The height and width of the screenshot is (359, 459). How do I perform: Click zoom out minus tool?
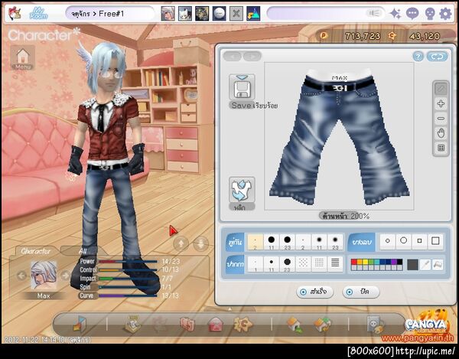pyautogui.click(x=441, y=119)
